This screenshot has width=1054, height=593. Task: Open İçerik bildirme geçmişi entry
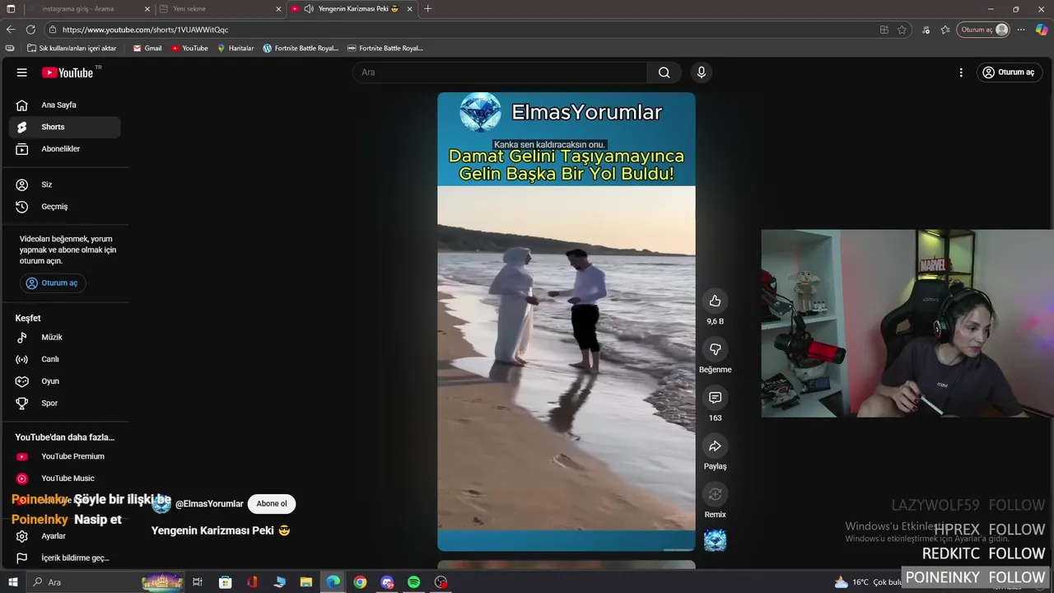pos(64,558)
